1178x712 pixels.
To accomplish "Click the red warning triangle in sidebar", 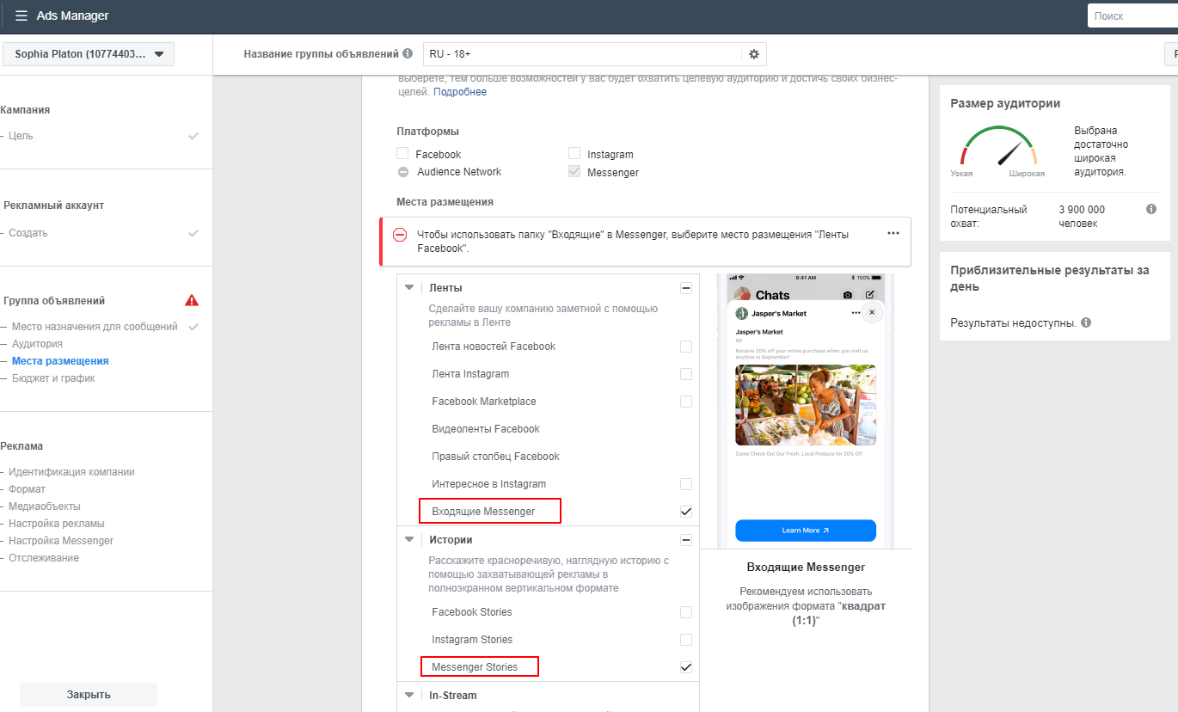I will coord(192,300).
